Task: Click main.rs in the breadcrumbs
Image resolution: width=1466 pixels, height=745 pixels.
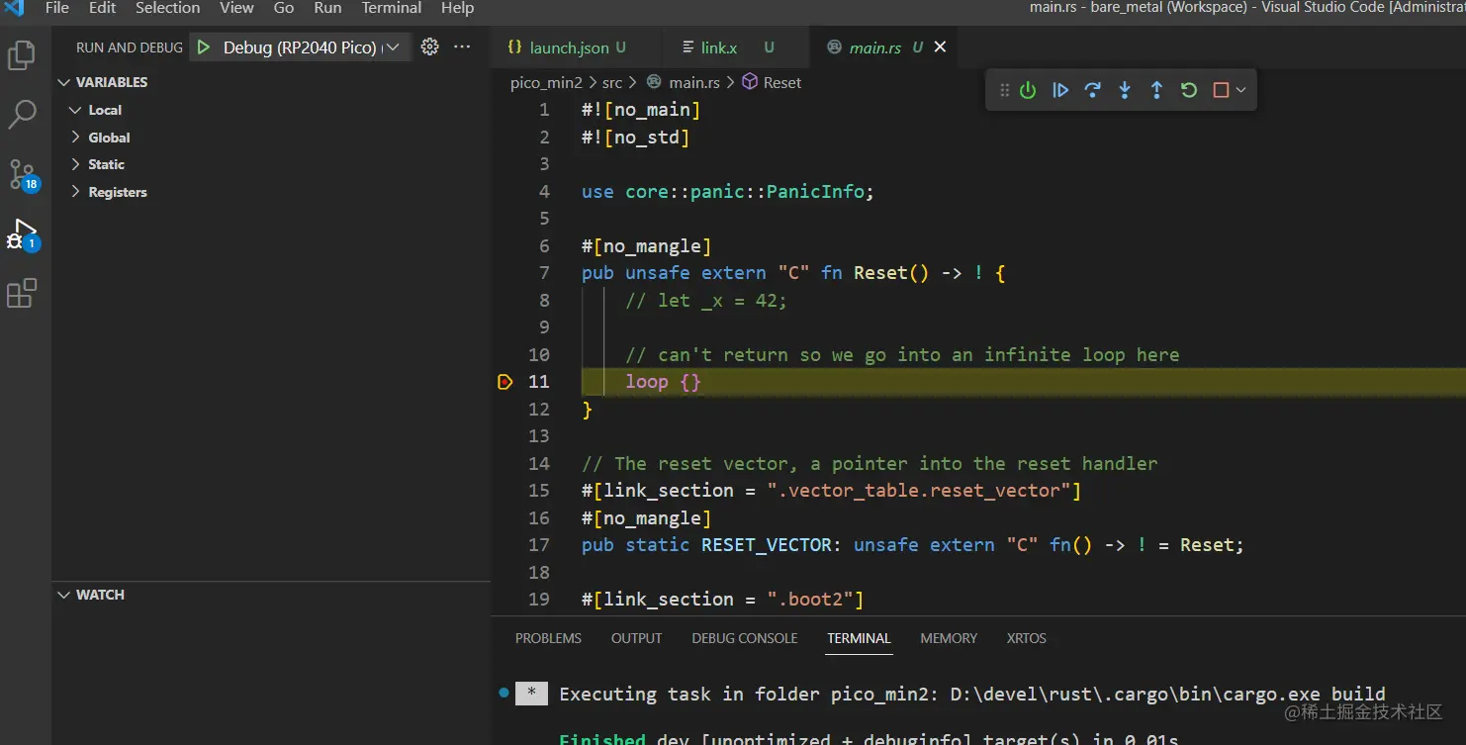Action: [x=694, y=82]
